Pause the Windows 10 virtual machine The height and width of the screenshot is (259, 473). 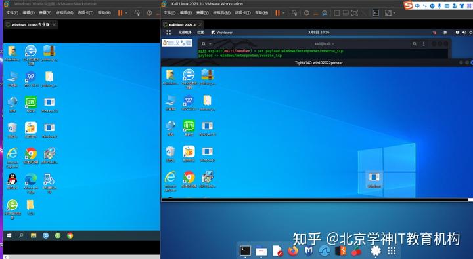120,13
